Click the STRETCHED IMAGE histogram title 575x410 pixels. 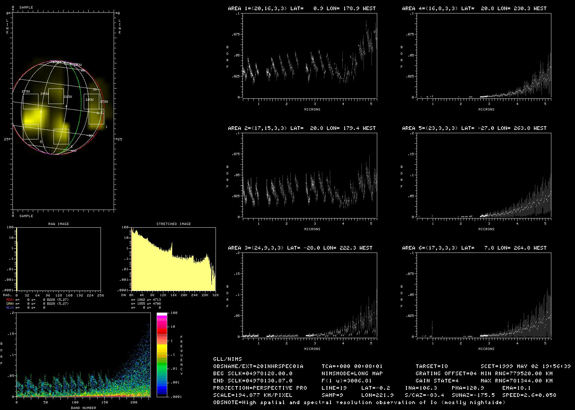(x=173, y=224)
